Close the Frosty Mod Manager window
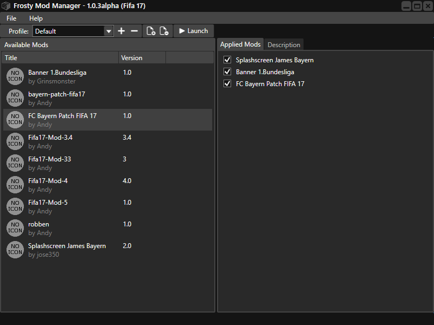 pyautogui.click(x=427, y=6)
